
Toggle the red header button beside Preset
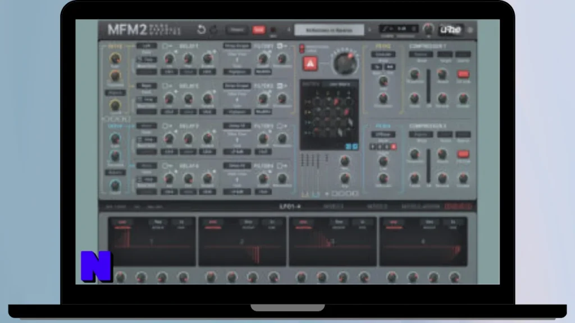(x=258, y=30)
